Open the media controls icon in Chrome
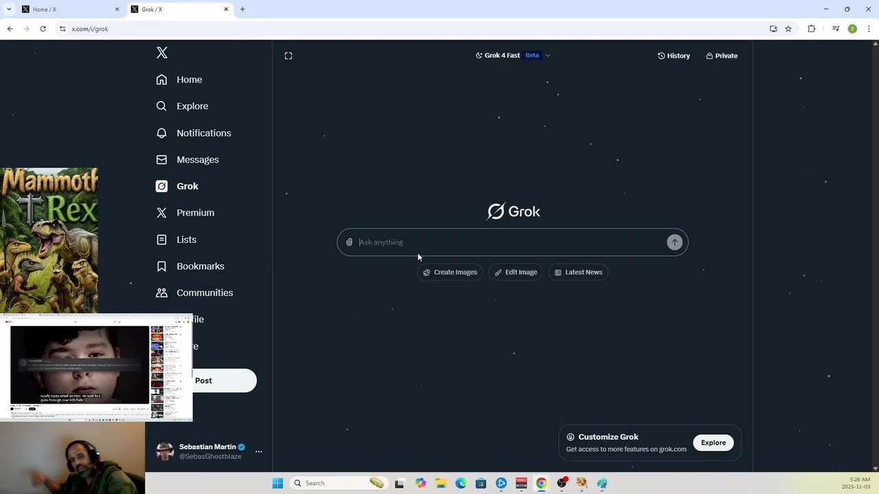Screen dimensions: 879x494 pyautogui.click(x=836, y=29)
